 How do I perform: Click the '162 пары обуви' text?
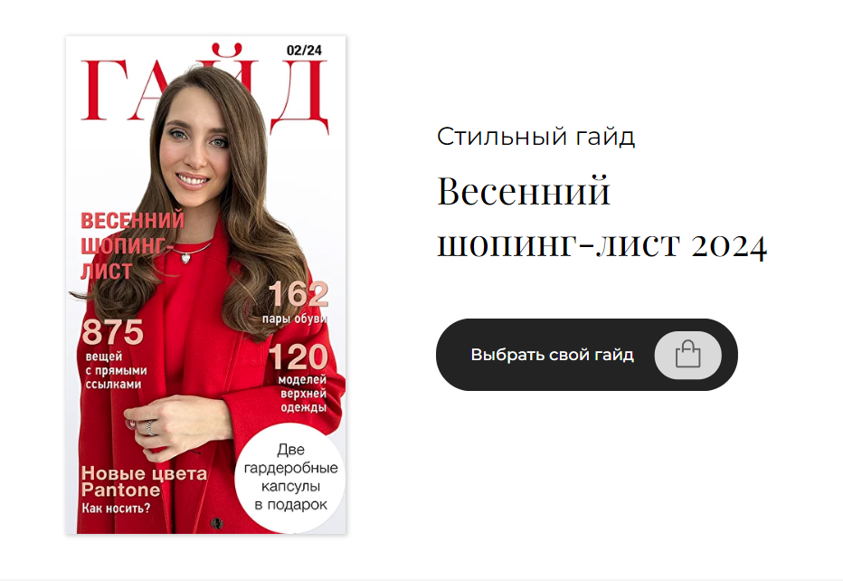click(x=298, y=302)
